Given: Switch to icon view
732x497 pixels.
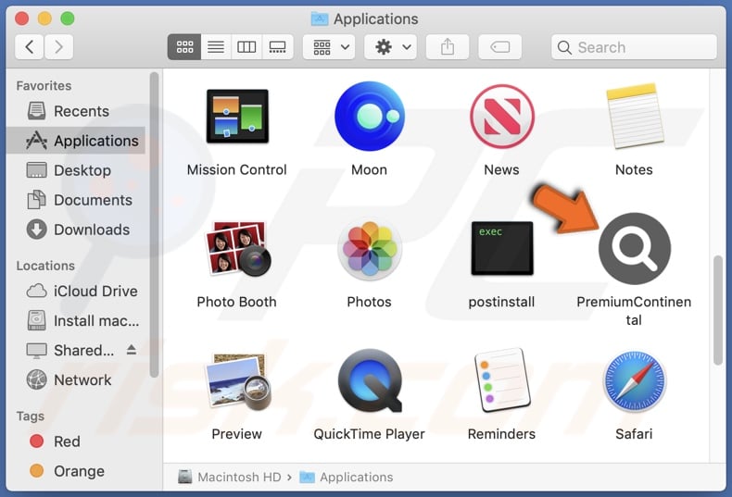Looking at the screenshot, I should (184, 46).
